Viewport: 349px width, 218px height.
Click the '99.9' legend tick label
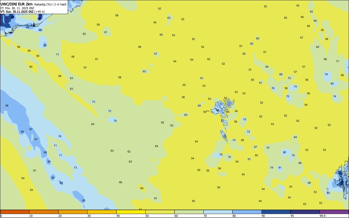click(323, 216)
